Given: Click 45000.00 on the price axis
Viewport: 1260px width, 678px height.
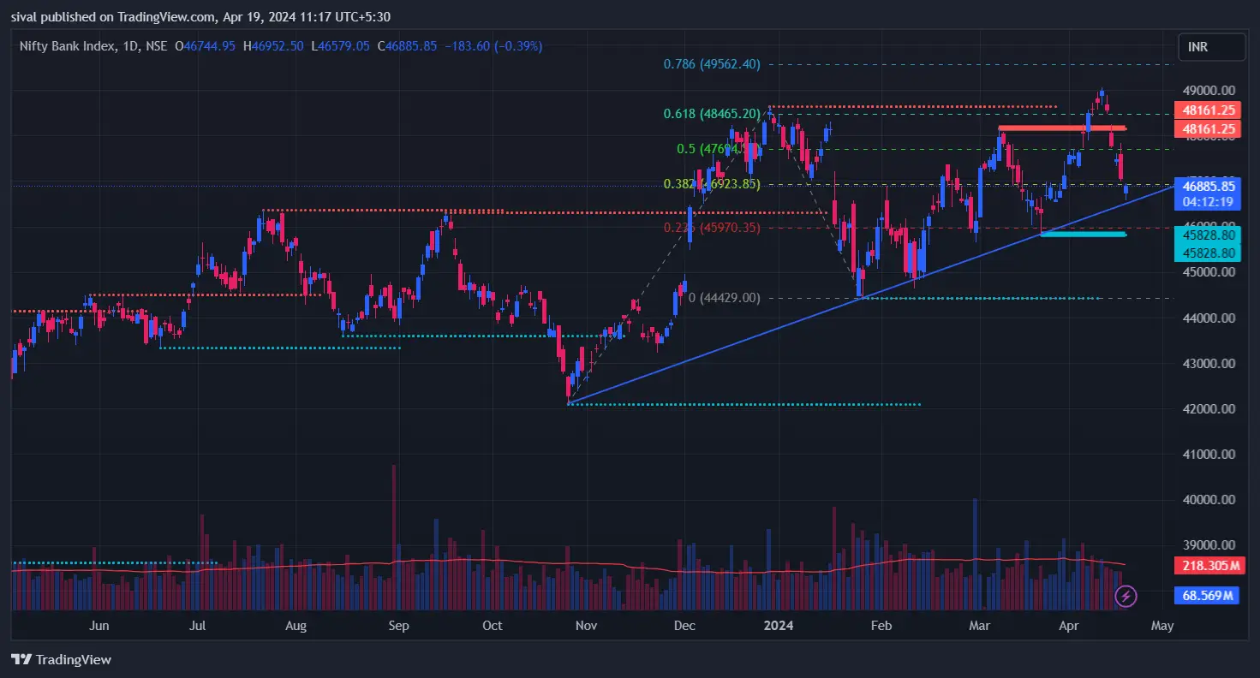Looking at the screenshot, I should (1207, 272).
